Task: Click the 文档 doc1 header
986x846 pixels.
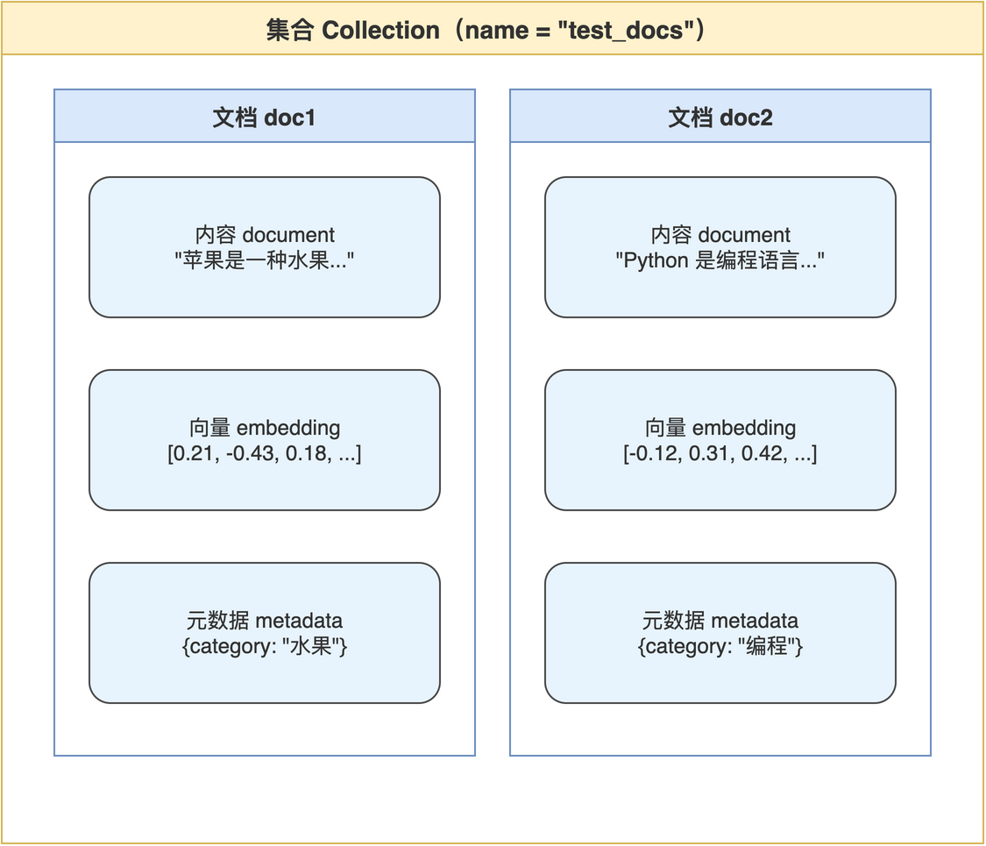Action: [x=264, y=117]
